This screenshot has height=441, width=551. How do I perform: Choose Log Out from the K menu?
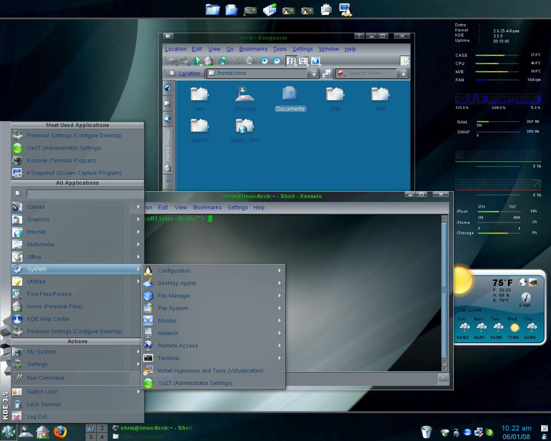tap(77, 416)
